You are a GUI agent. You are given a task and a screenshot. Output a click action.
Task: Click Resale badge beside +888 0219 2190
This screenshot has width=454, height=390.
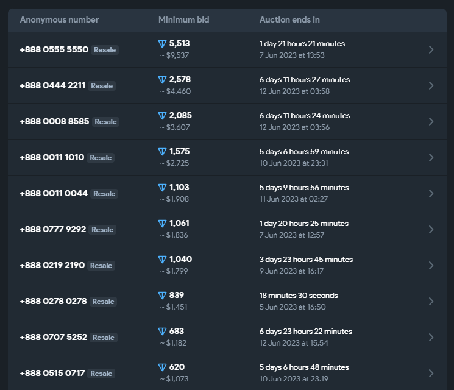coord(101,266)
